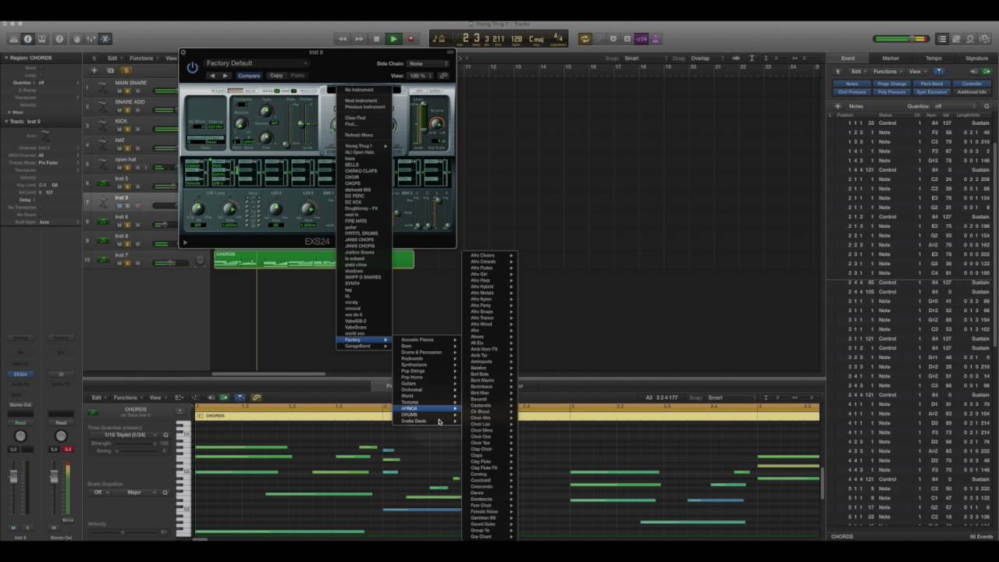Open the Side Chain None dropdown
Image resolution: width=999 pixels, height=562 pixels.
[428, 63]
